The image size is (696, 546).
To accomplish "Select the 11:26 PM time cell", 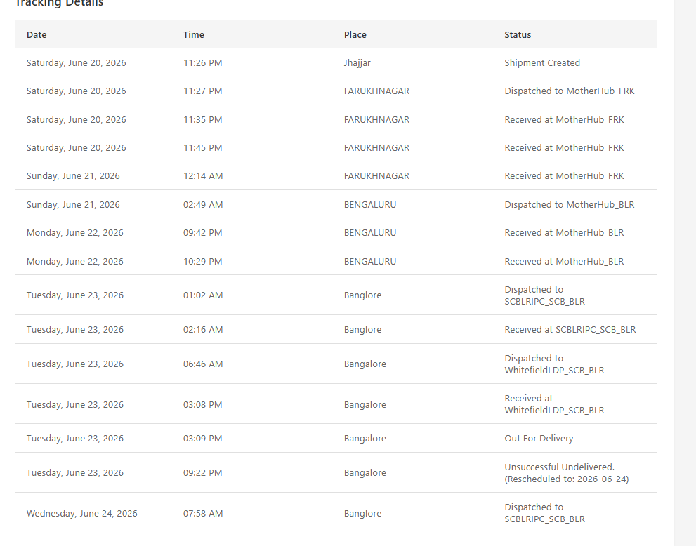I will pyautogui.click(x=202, y=63).
